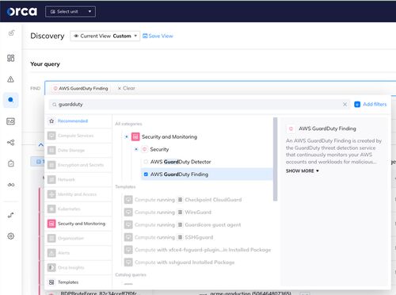Screen dimensions: 396x295
Task: Select the Identity and Access category
Action: point(78,194)
